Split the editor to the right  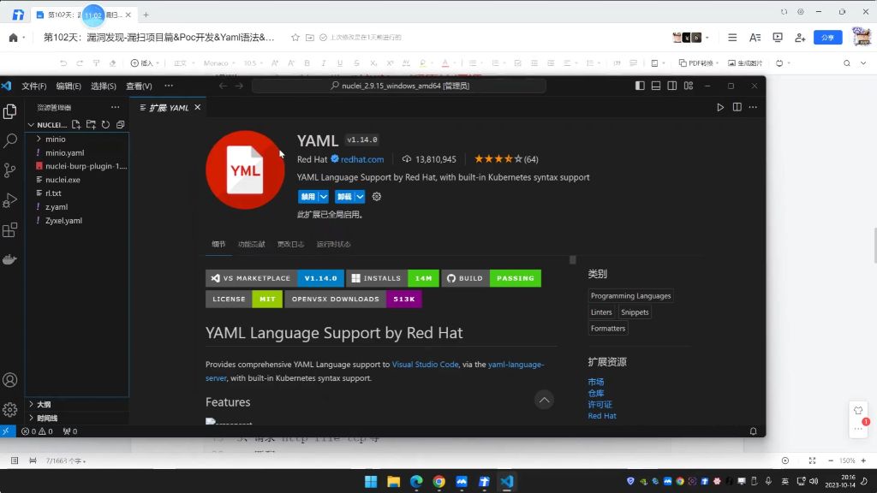coord(737,107)
